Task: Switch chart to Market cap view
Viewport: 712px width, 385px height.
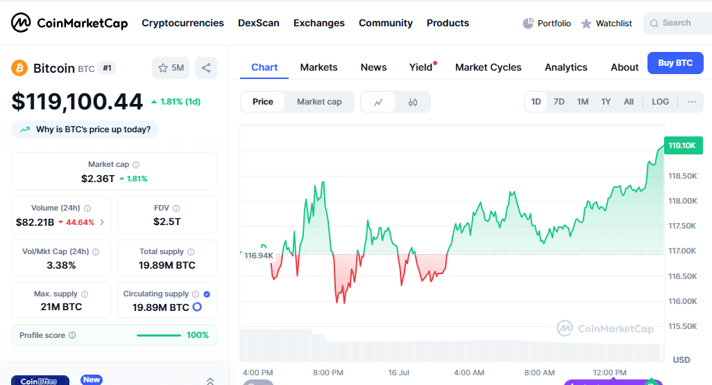Action: 319,102
